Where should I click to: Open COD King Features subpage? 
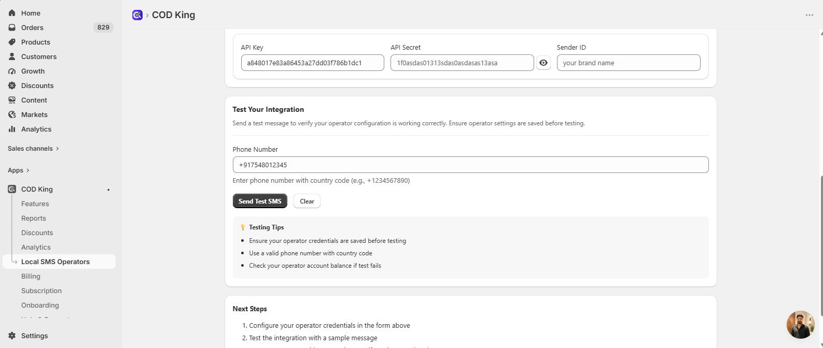pyautogui.click(x=35, y=204)
